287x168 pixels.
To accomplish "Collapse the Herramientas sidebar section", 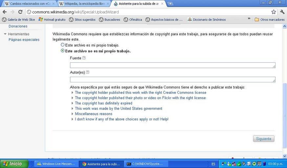I will 5,34.
